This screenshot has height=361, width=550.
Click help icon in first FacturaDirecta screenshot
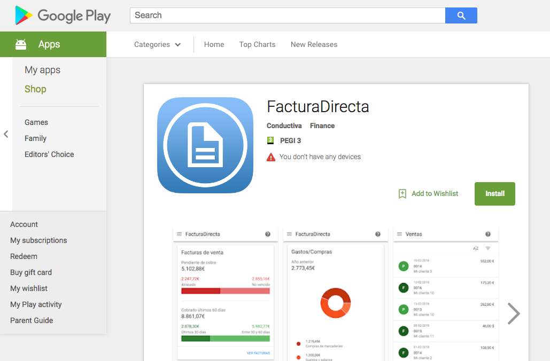(x=268, y=234)
